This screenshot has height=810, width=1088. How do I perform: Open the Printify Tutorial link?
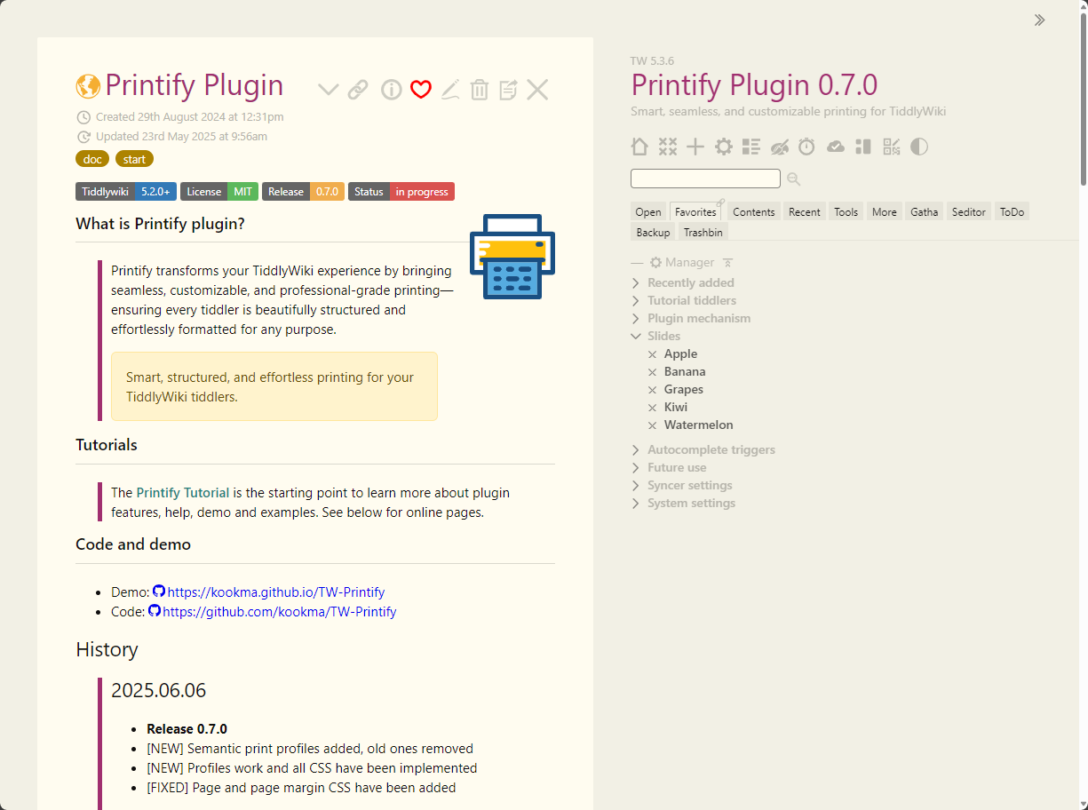pos(183,492)
